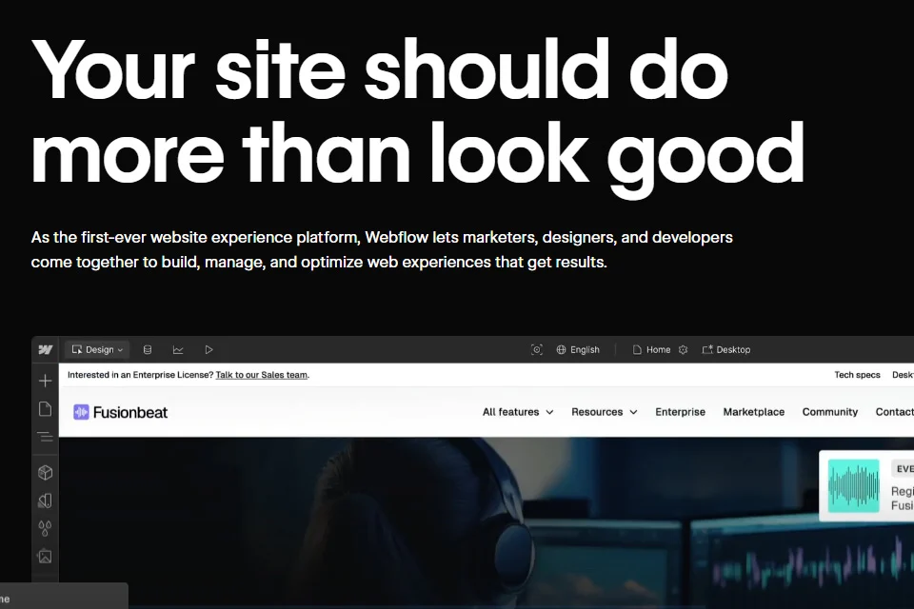Follow the "Talk to our Sales team" link
The width and height of the screenshot is (914, 609).
click(261, 375)
